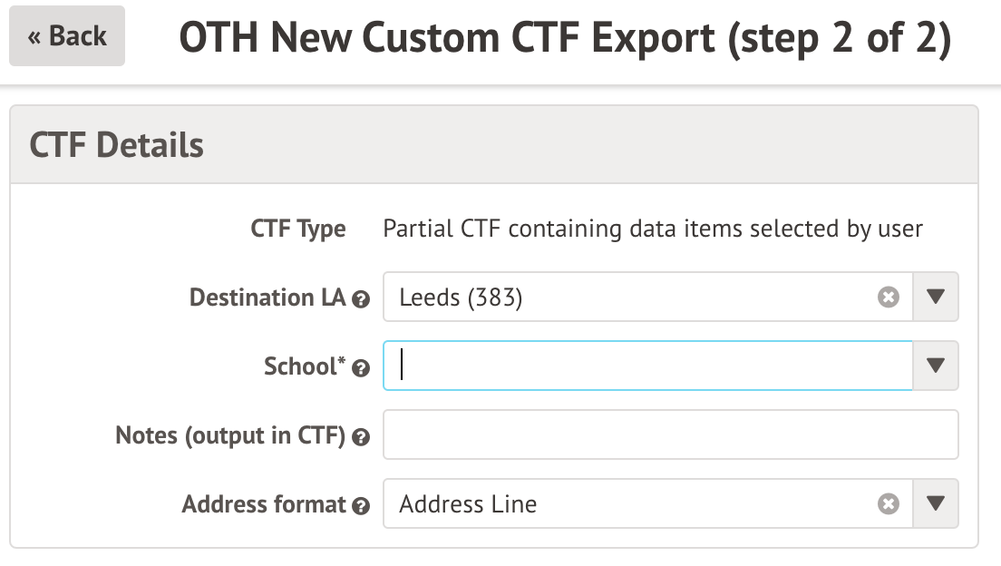Screen dimensions: 1001x566
Task: Click into the Notes input field
Action: 671,435
